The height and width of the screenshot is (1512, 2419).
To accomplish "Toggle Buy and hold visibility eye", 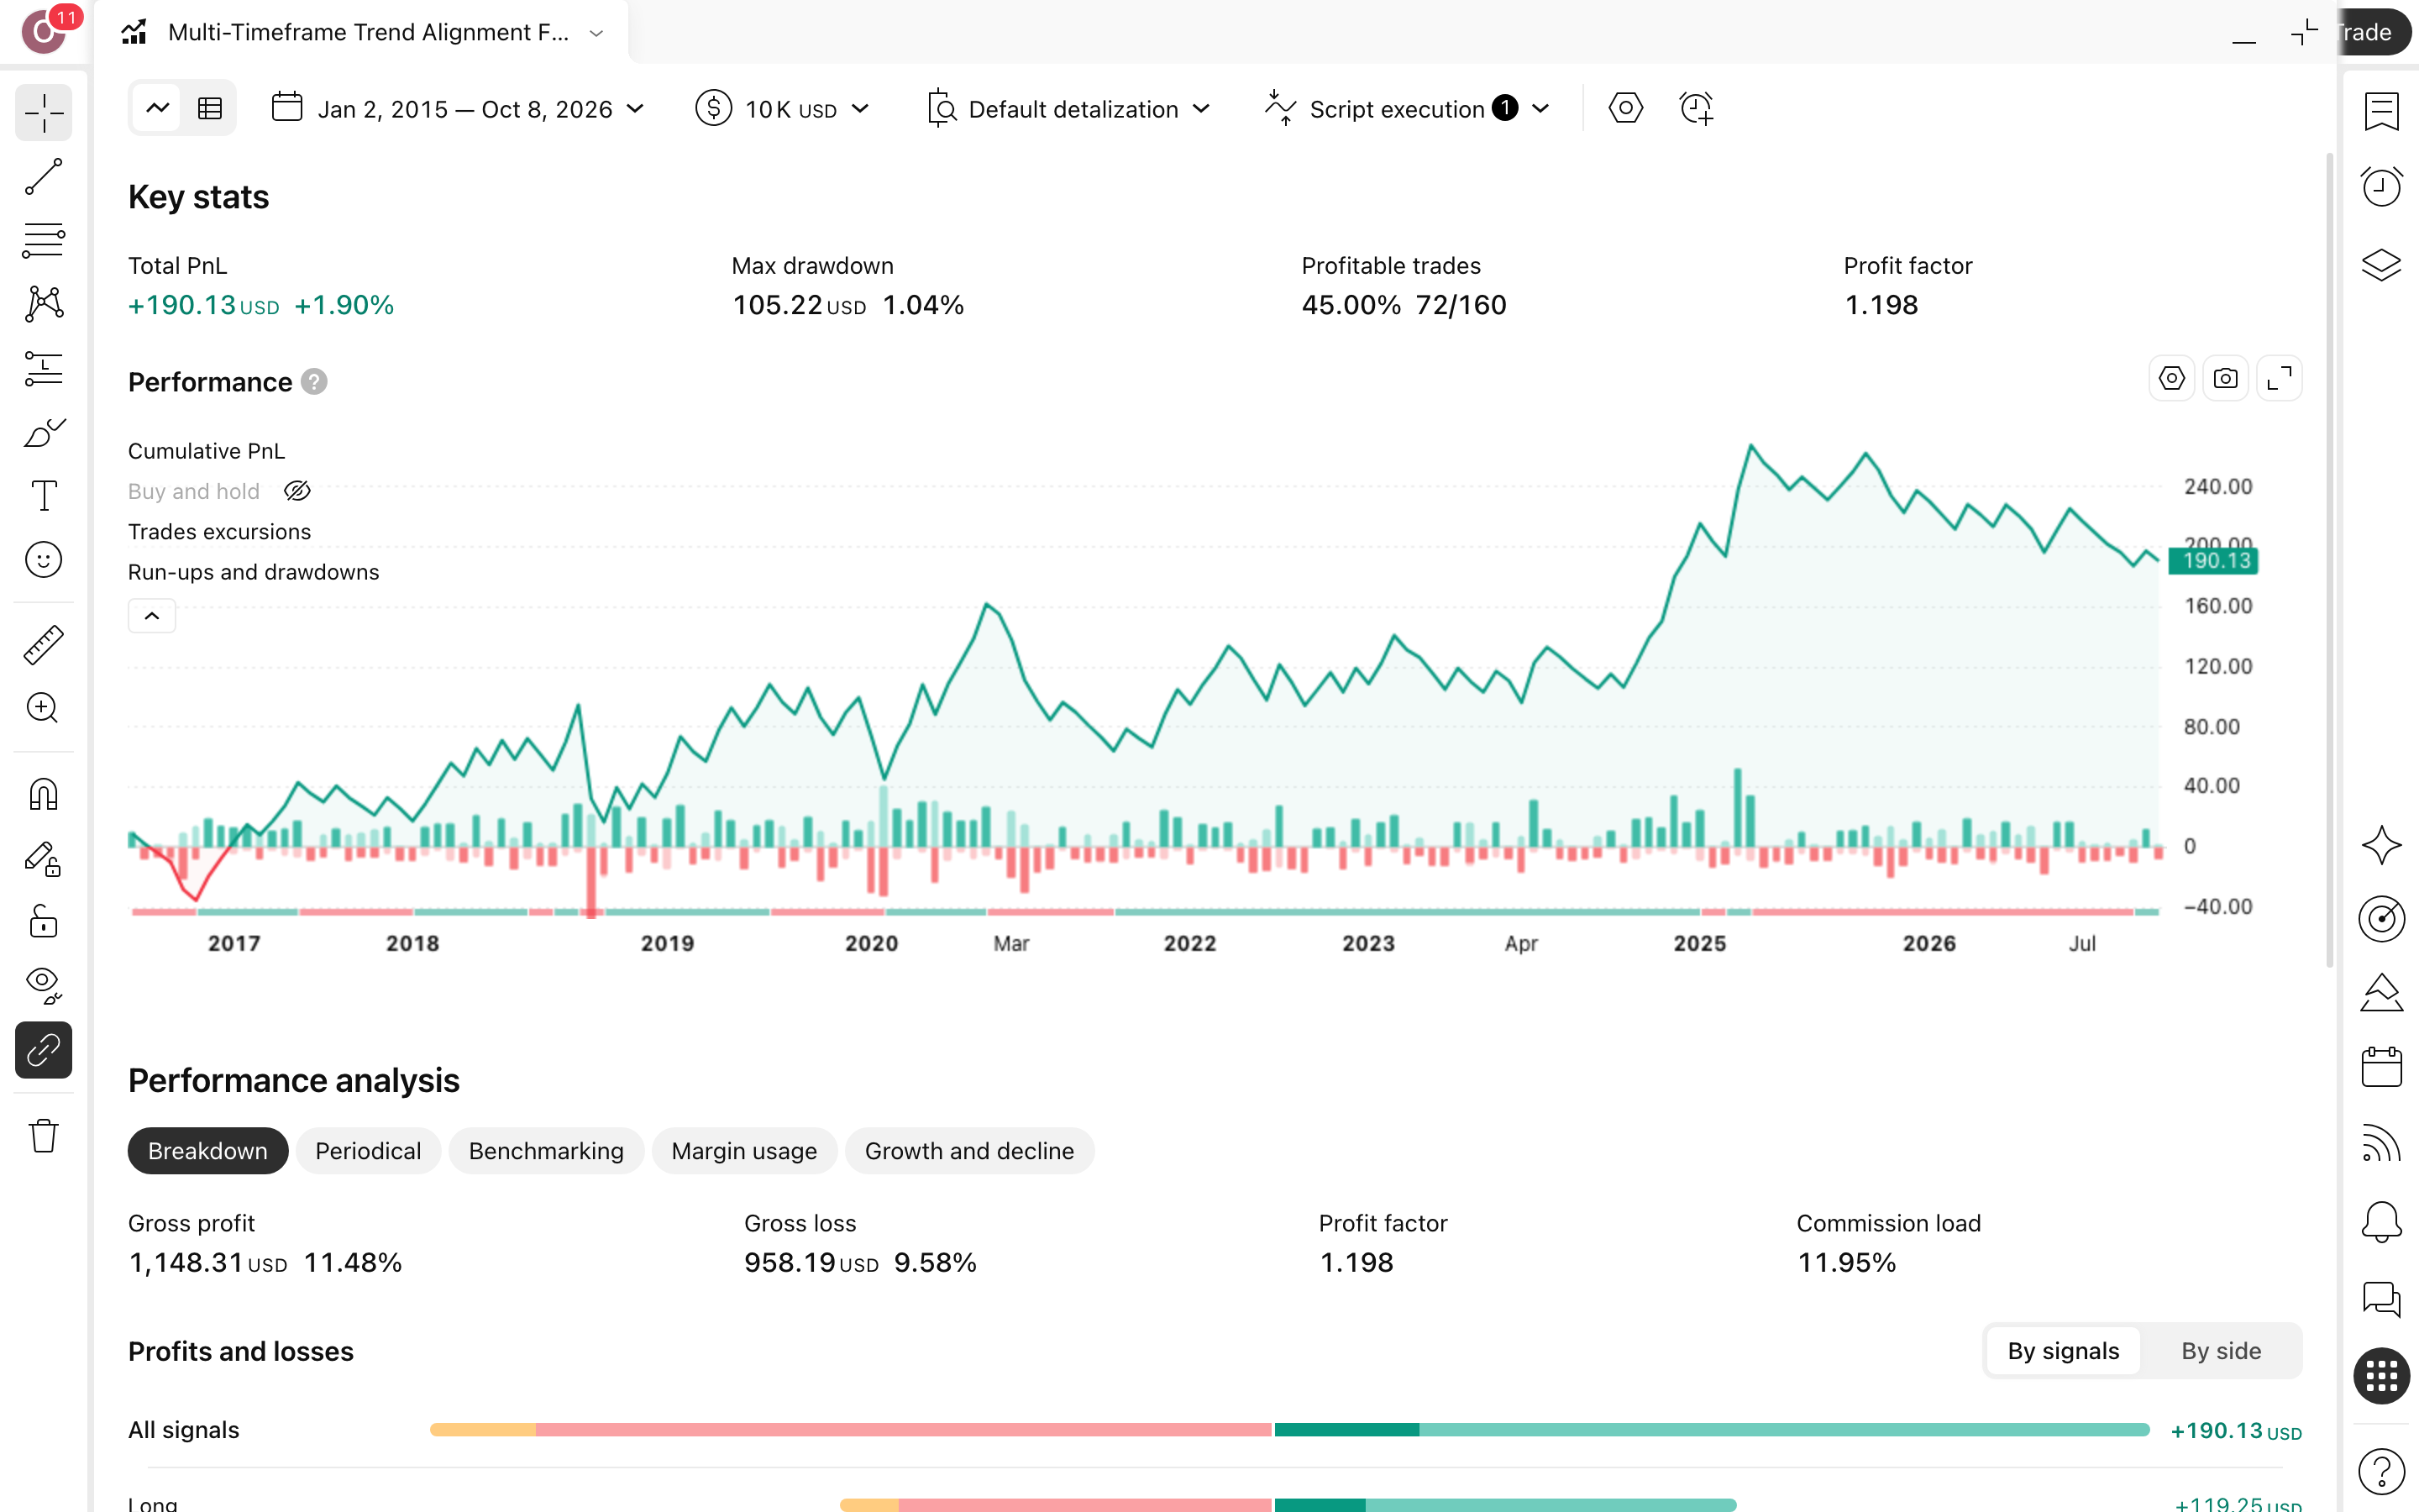I will (x=296, y=491).
